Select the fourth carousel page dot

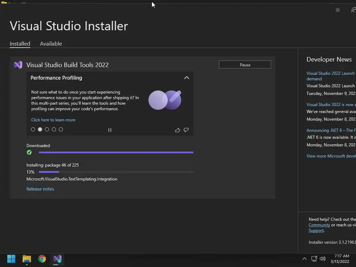(x=54, y=129)
